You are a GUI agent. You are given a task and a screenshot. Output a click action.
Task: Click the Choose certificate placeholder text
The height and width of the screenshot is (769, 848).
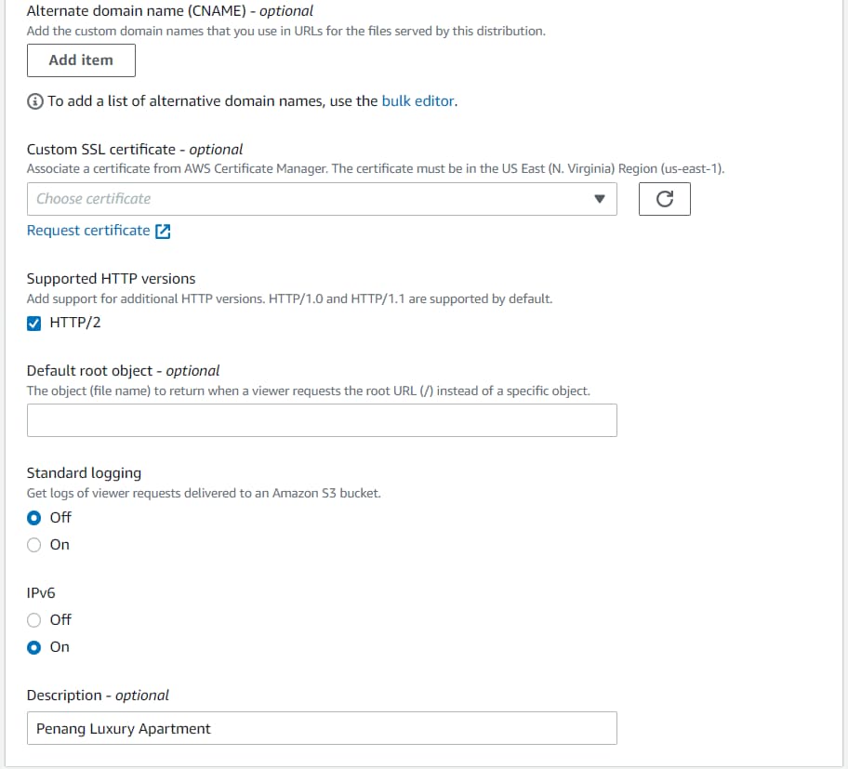94,199
